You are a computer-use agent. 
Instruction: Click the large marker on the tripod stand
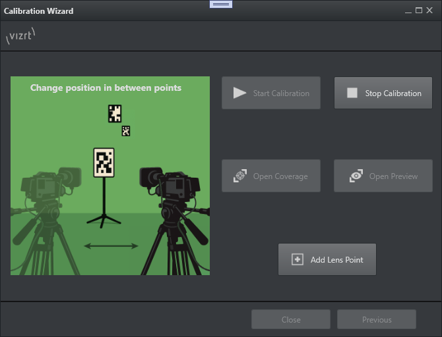[x=104, y=163]
